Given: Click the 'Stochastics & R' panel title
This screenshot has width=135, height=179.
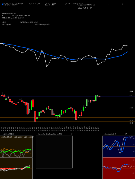Looking at the screenshot, I should 110,134.
